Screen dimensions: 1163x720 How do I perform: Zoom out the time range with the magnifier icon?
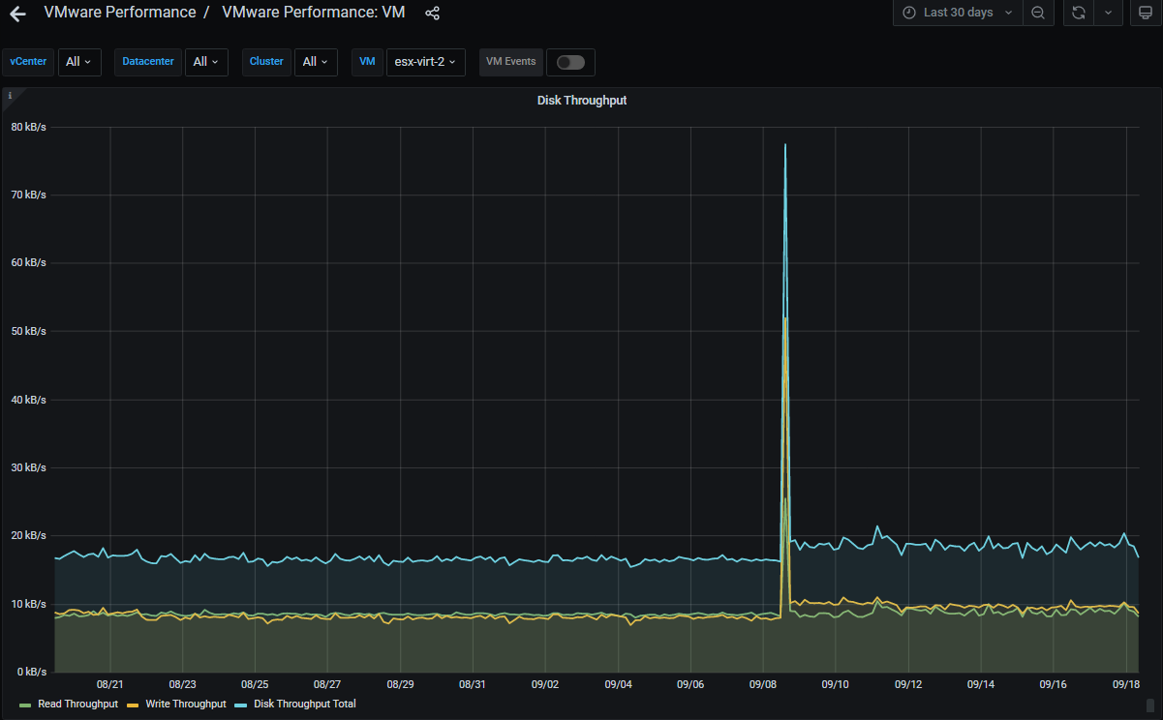[1038, 13]
